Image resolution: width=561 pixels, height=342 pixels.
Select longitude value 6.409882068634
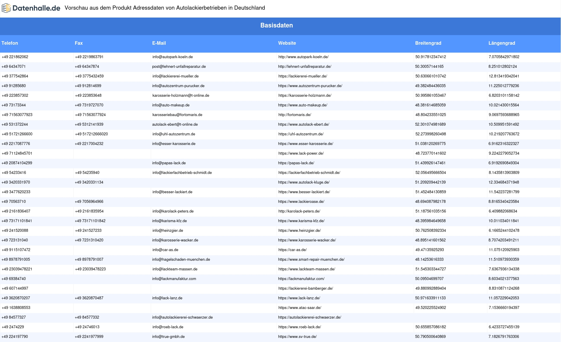click(503, 211)
